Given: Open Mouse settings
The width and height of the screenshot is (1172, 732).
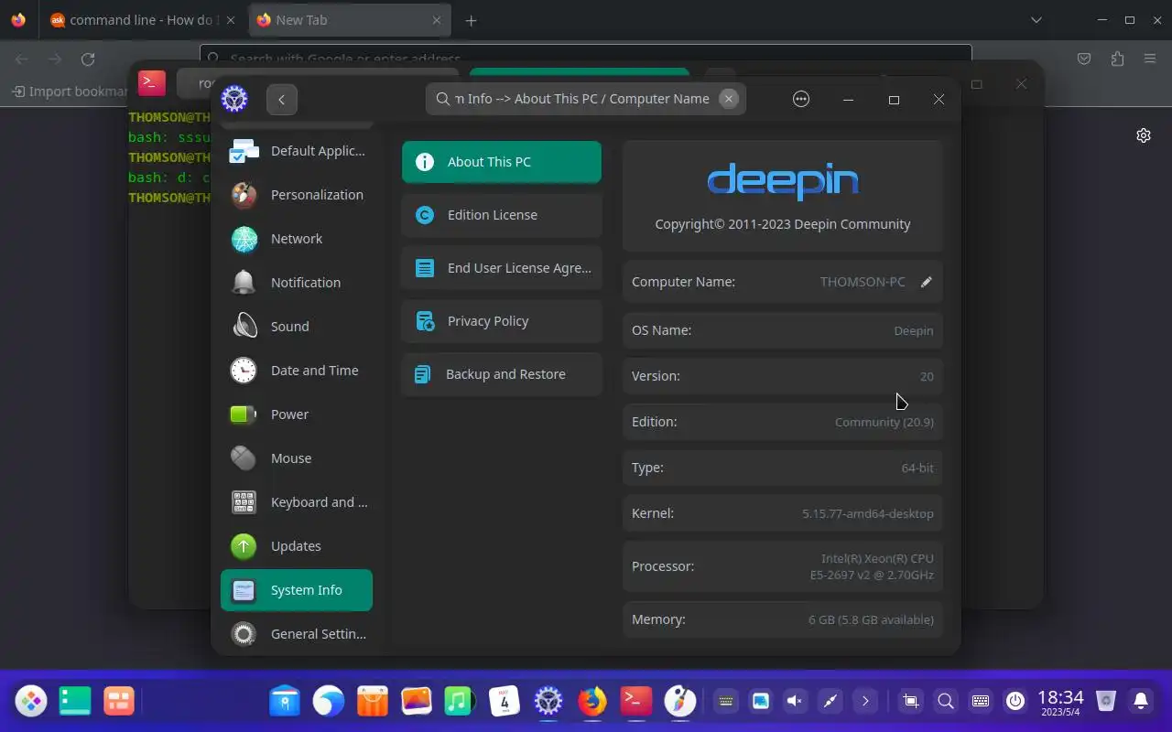Looking at the screenshot, I should pyautogui.click(x=297, y=458).
